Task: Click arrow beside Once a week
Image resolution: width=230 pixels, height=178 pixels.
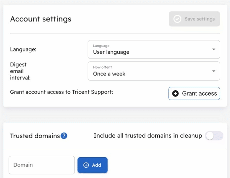Action: (x=214, y=71)
